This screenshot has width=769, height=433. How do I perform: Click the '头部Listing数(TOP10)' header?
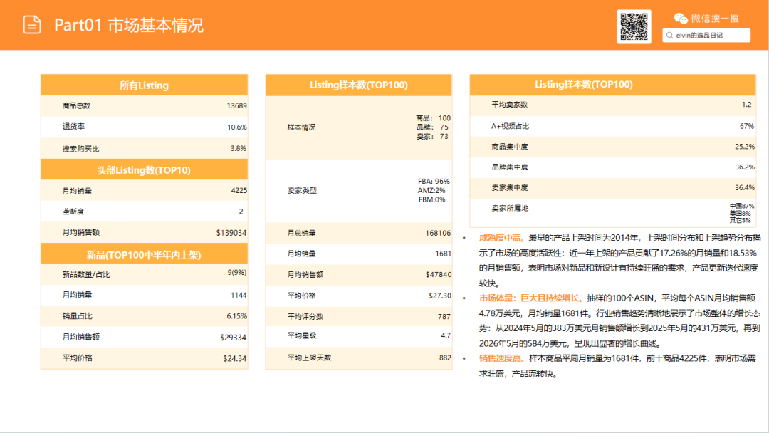tap(144, 169)
